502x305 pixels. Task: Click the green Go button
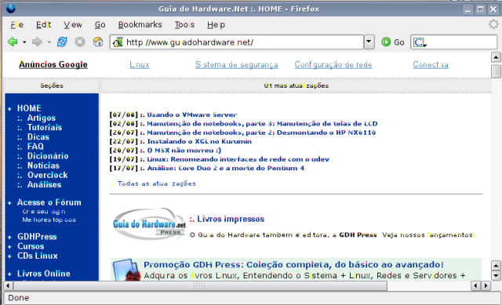(x=393, y=42)
